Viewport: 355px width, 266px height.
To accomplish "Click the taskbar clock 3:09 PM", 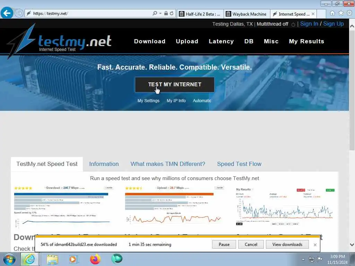I will tap(337, 259).
